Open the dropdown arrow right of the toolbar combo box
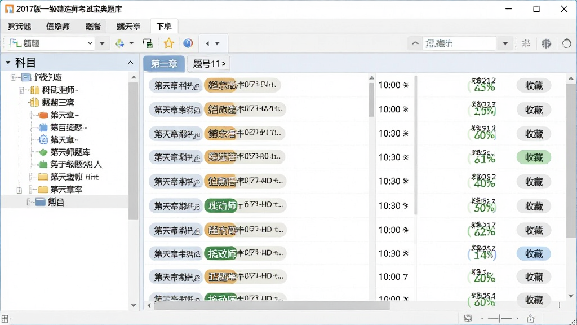 (102, 43)
